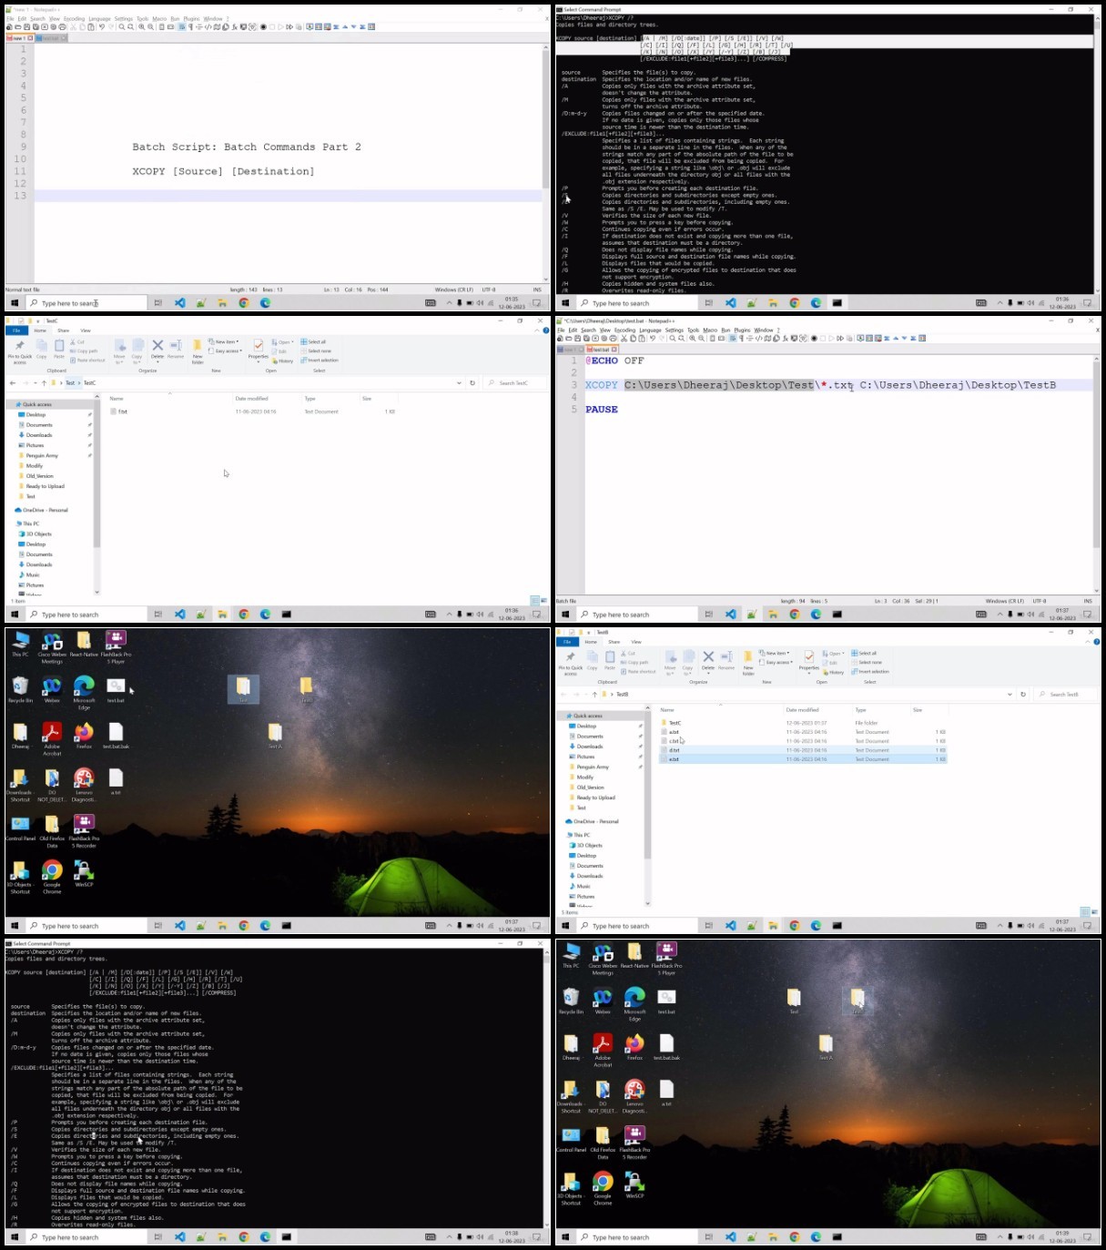Click the Search TestC input field

tap(515, 382)
